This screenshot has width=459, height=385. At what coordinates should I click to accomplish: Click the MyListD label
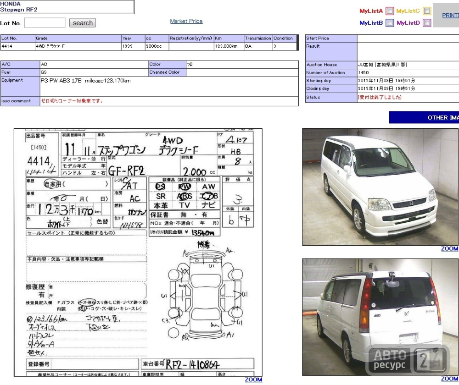[x=409, y=23]
